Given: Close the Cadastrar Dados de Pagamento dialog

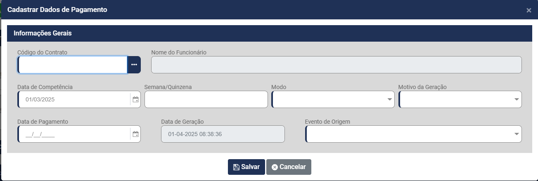Looking at the screenshot, I should coord(529,10).
